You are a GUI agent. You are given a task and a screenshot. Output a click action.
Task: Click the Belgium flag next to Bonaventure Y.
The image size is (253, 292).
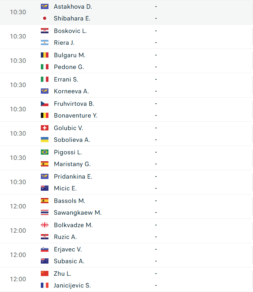(44, 115)
